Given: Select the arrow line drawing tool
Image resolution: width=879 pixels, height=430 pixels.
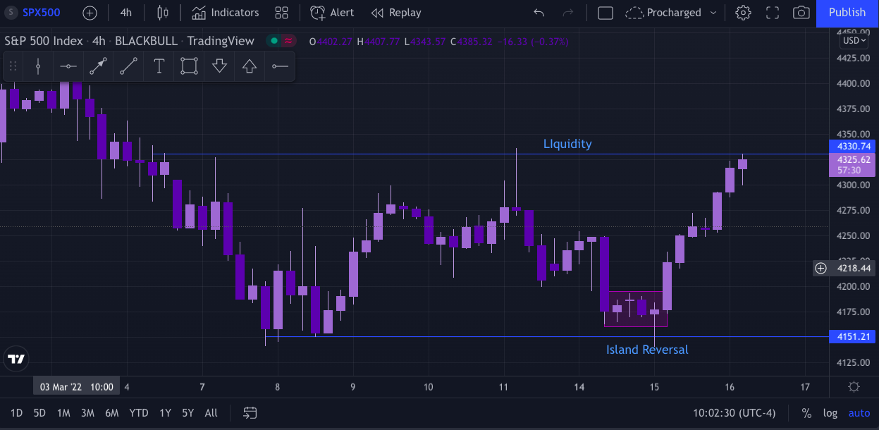Looking at the screenshot, I should tap(98, 66).
